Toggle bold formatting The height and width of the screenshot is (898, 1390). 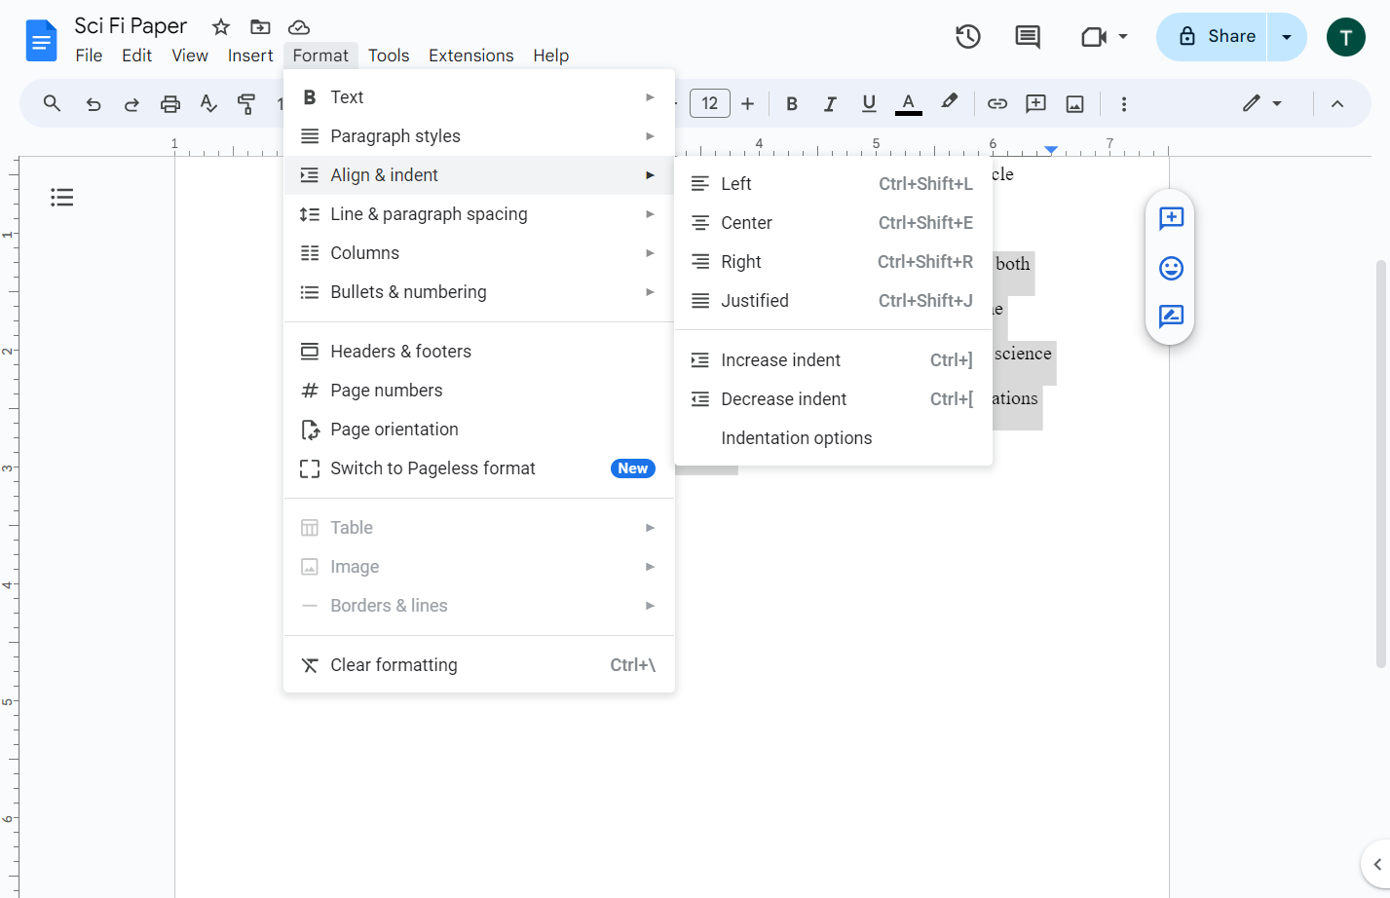point(792,104)
